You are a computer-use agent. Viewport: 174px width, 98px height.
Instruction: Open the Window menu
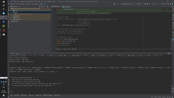click(x=49, y=1)
